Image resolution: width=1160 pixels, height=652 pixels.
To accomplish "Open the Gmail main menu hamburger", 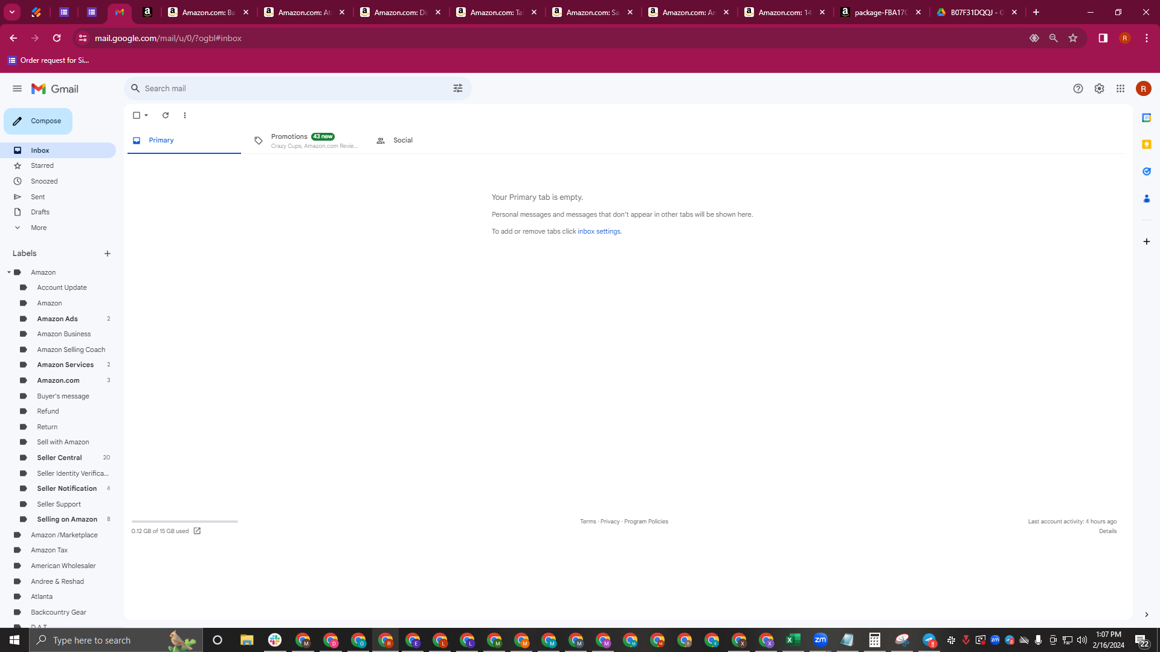I will [17, 89].
